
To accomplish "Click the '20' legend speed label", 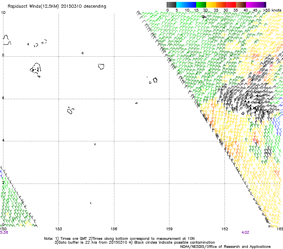I will (x=205, y=10).
